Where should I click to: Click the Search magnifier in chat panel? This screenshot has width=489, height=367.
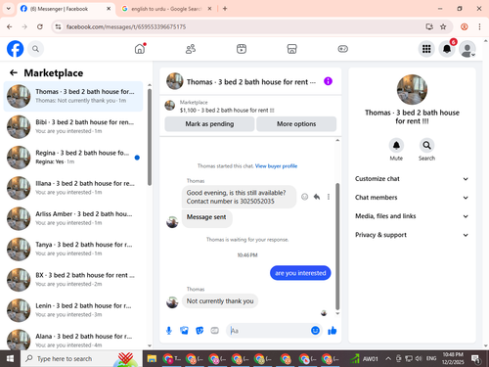[426, 146]
